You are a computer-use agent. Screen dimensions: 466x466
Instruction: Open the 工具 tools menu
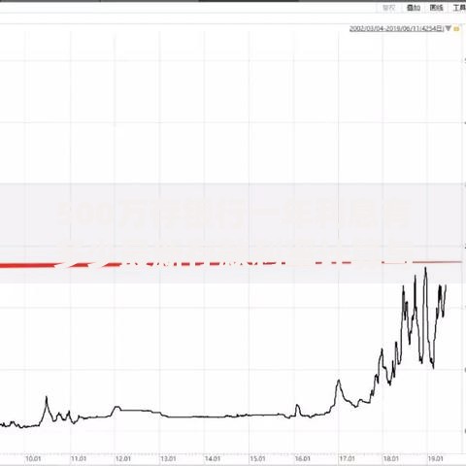(x=459, y=8)
